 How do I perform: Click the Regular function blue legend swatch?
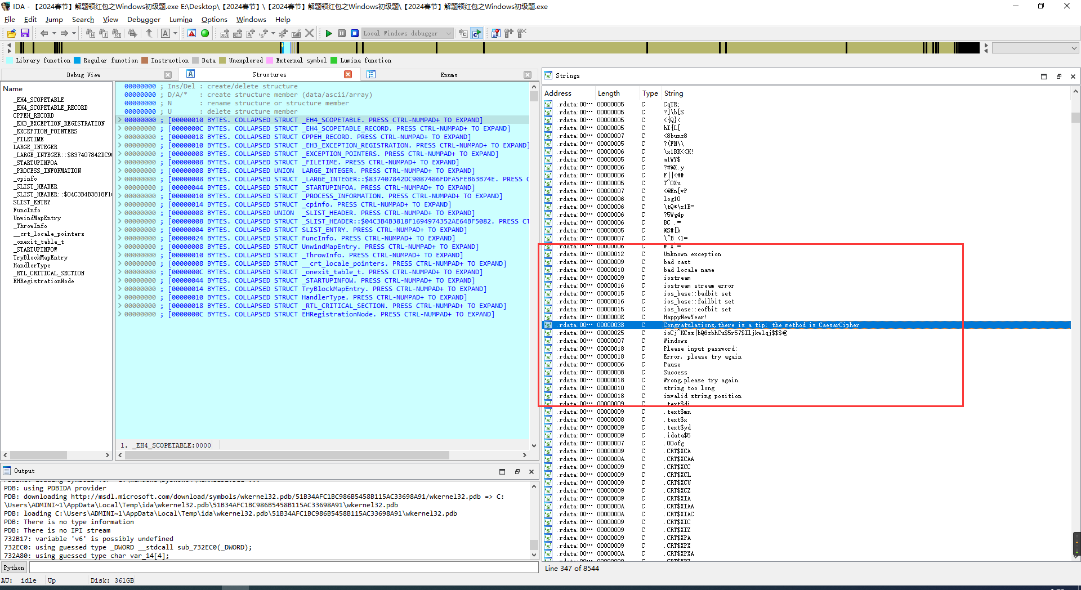click(78, 60)
